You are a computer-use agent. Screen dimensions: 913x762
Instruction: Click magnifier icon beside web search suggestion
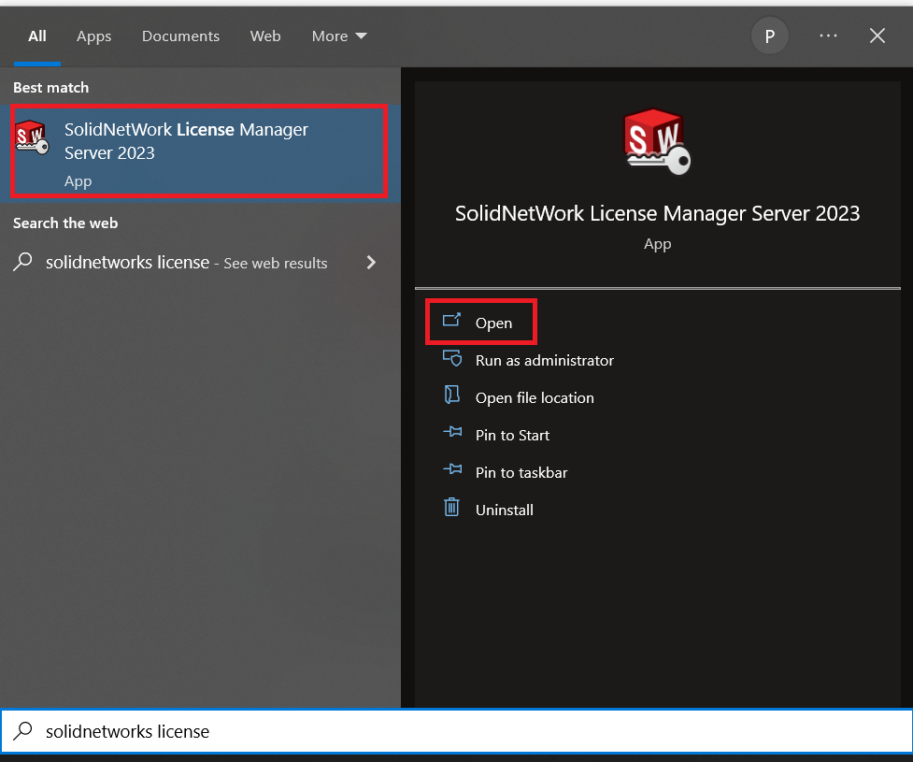click(22, 262)
